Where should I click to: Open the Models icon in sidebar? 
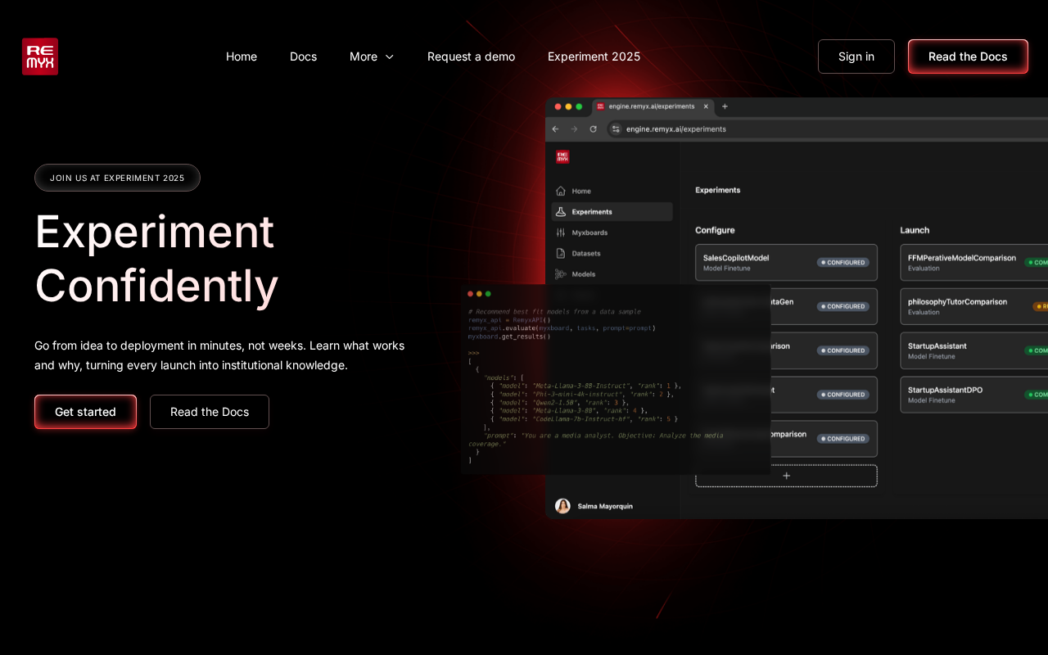561,274
